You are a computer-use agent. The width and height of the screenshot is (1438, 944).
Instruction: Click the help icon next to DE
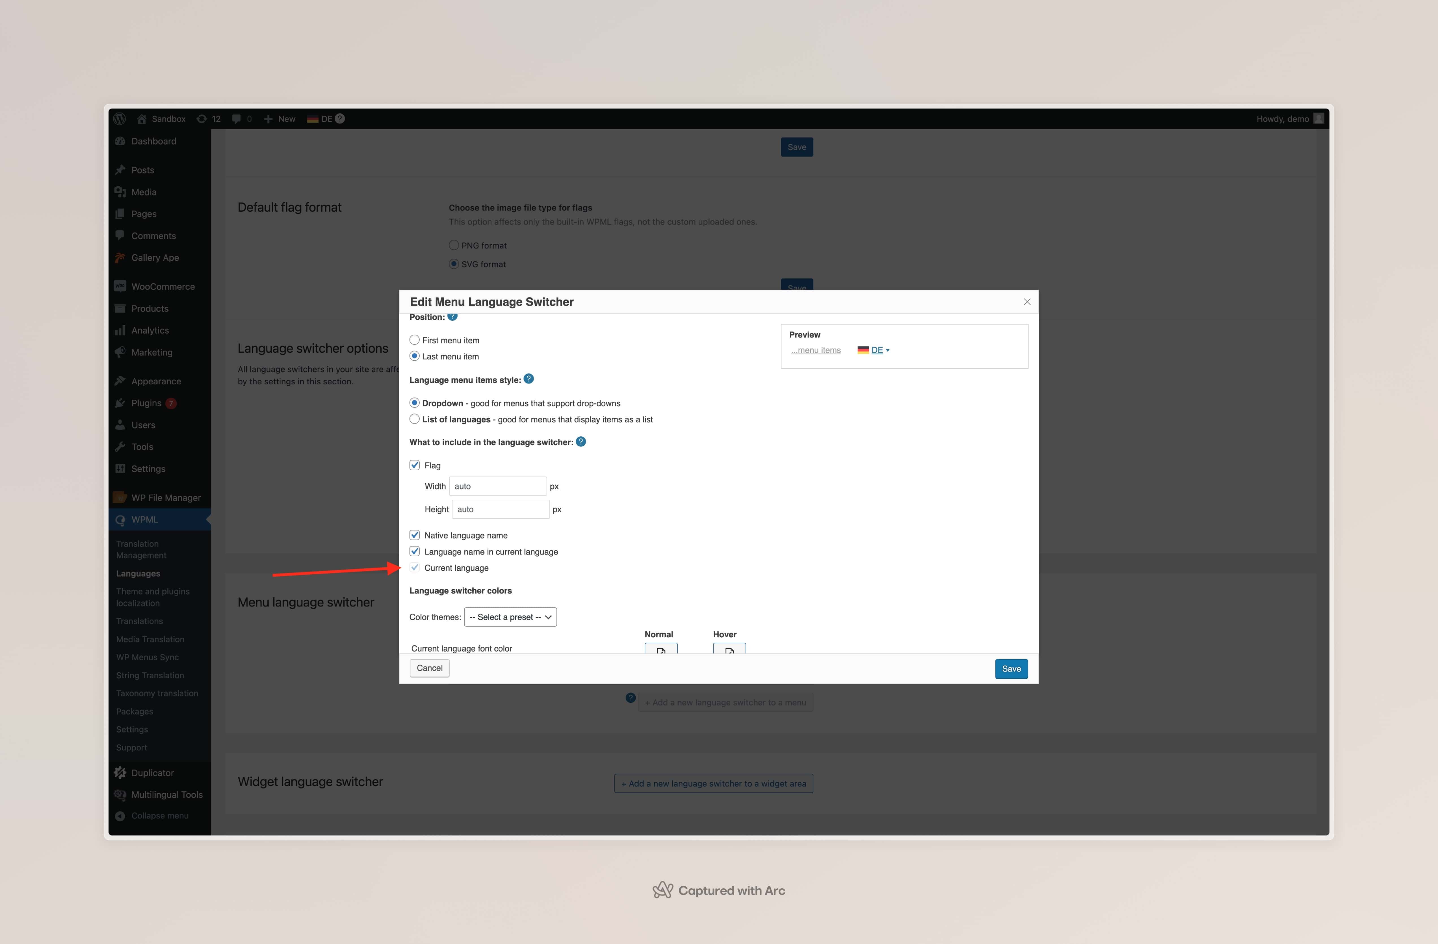point(340,118)
